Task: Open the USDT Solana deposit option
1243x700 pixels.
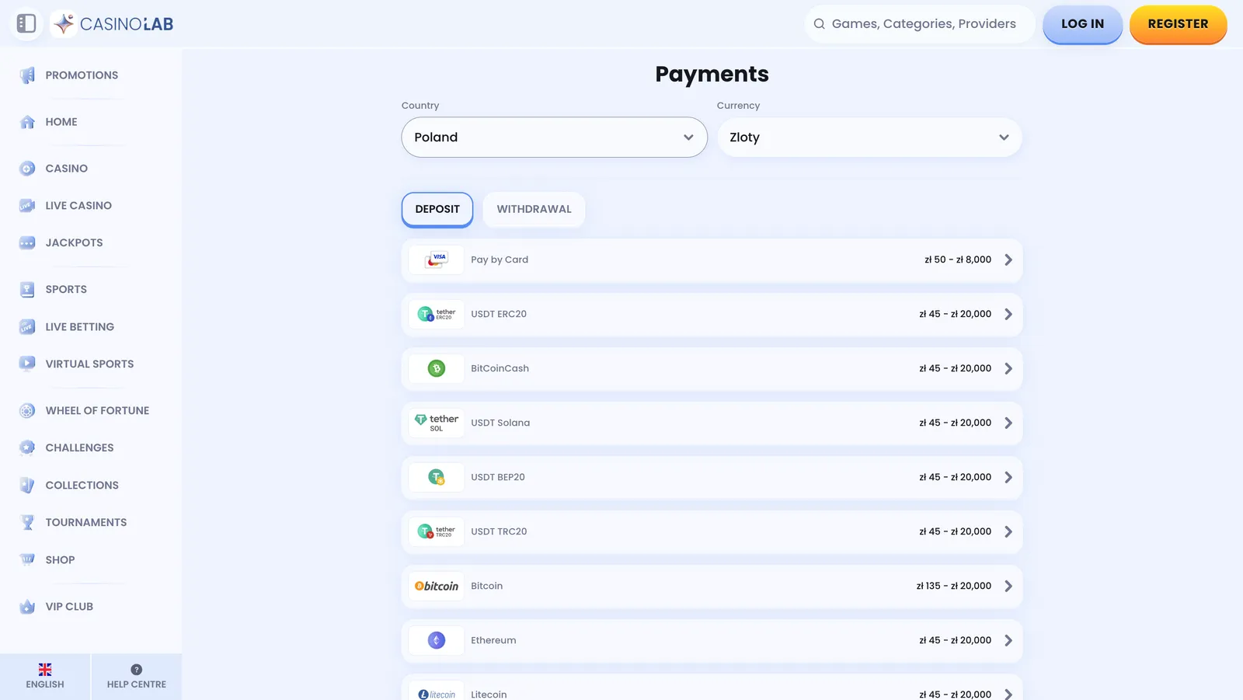Action: click(x=712, y=423)
